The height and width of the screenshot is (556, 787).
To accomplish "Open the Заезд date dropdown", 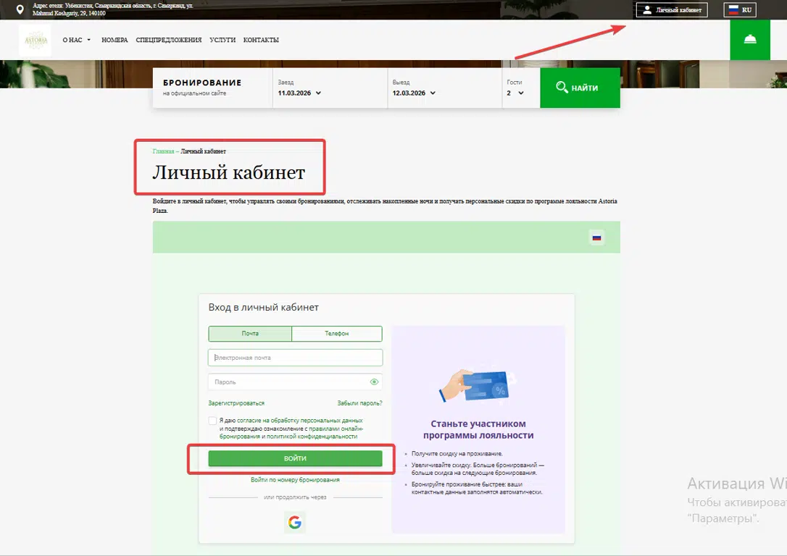I will coord(299,93).
